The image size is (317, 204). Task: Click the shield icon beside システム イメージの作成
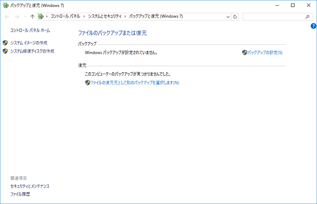(5, 43)
